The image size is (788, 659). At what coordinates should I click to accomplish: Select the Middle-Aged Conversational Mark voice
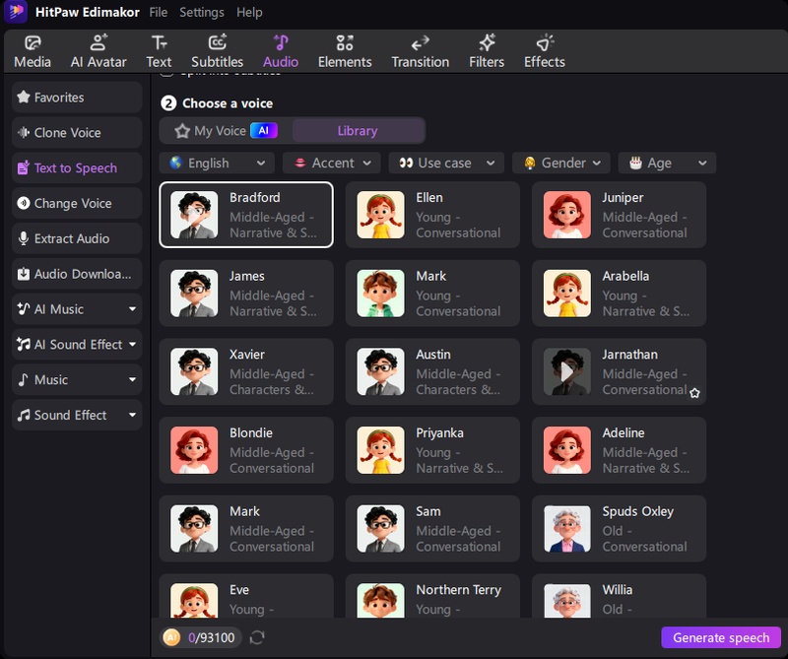(x=246, y=528)
